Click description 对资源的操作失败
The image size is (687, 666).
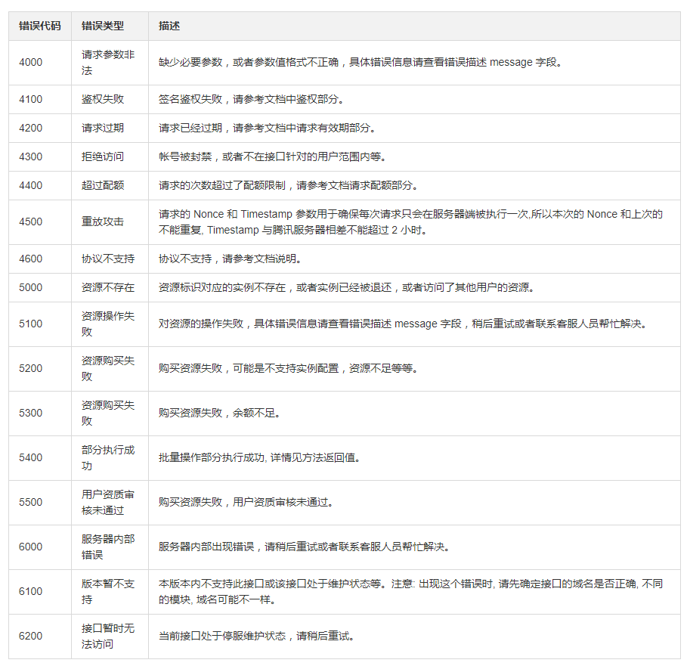click(x=402, y=324)
